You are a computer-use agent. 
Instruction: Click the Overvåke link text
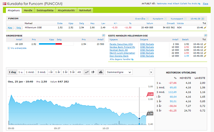click(140, 19)
